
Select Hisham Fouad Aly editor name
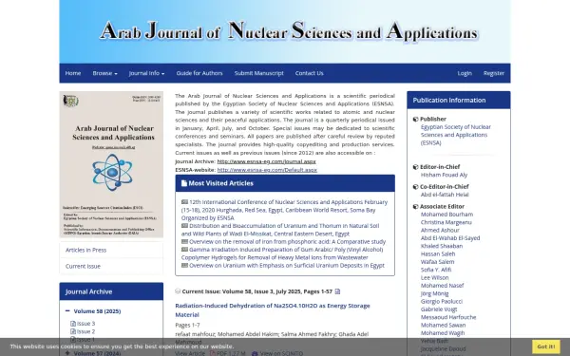pos(444,175)
